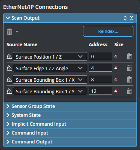The image size is (140, 150).
Task: Click measurement icon beside Surface Position 1 / Z
Action: click(x=9, y=56)
